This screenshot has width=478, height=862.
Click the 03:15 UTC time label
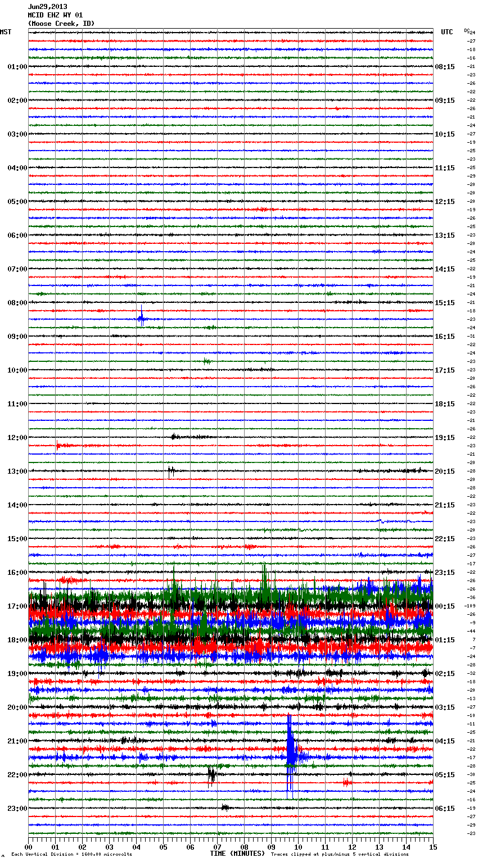pyautogui.click(x=445, y=707)
